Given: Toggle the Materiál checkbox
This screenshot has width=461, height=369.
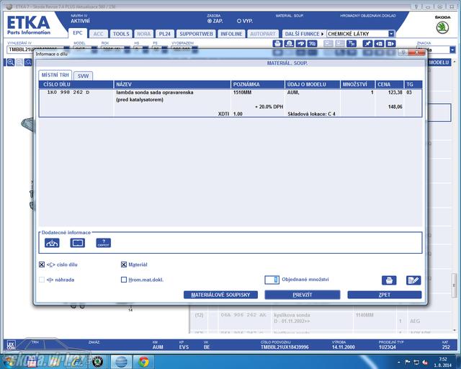Looking at the screenshot, I should (x=124, y=264).
